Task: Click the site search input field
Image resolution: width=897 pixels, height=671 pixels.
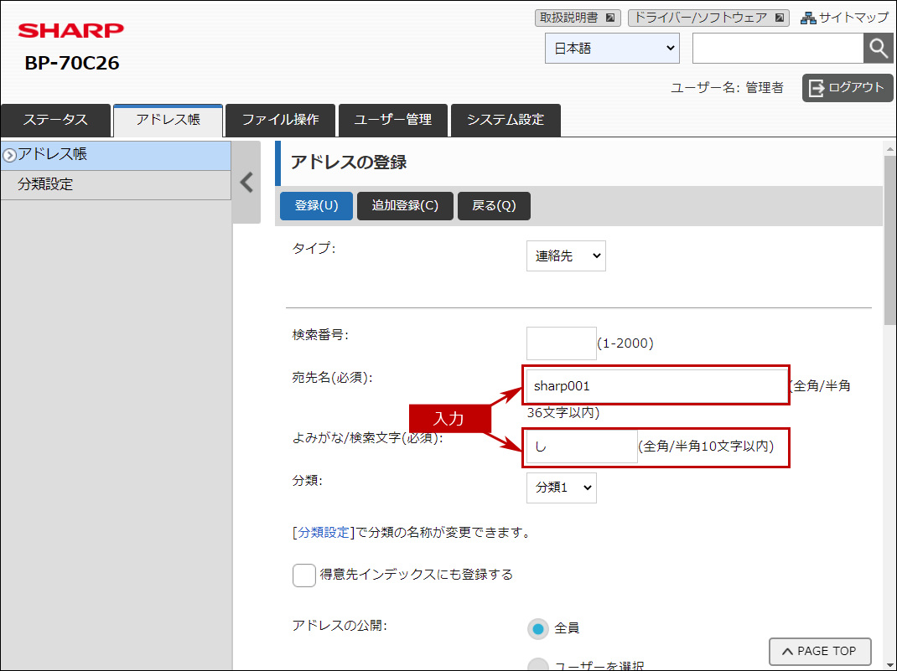Action: pyautogui.click(x=777, y=48)
